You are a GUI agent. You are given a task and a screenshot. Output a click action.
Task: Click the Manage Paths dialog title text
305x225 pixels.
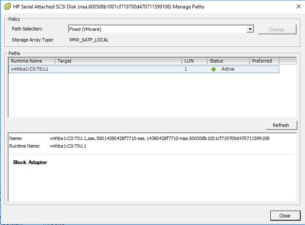[109, 7]
